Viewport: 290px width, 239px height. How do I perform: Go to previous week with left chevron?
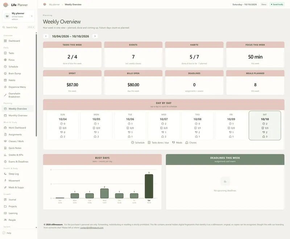pos(46,36)
